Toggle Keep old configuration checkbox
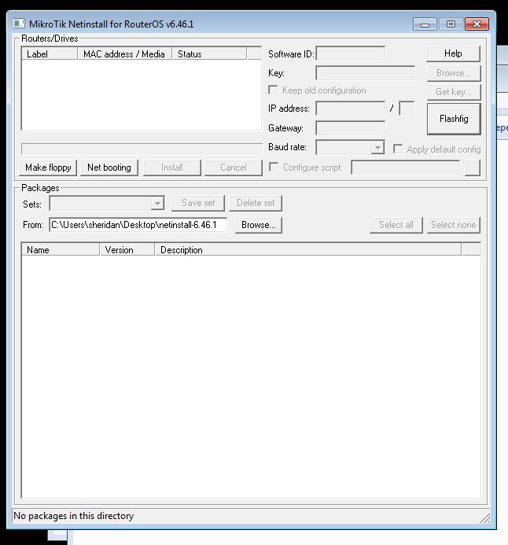508x545 pixels. click(x=273, y=90)
